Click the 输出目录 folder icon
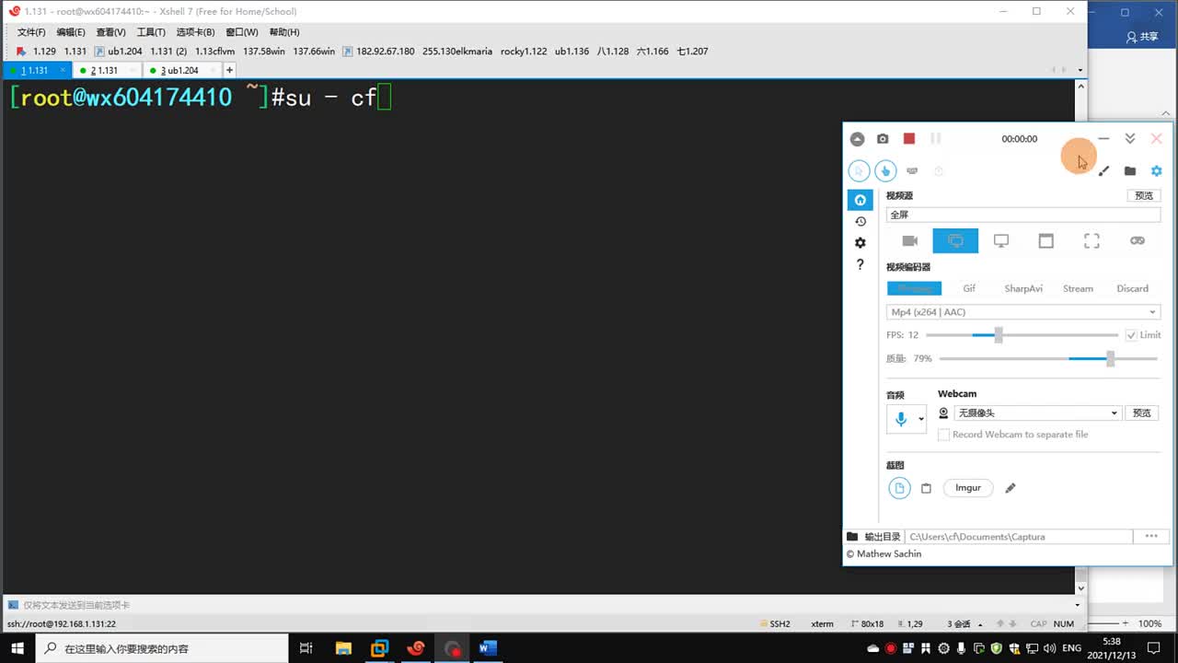Image resolution: width=1178 pixels, height=663 pixels. coord(852,536)
